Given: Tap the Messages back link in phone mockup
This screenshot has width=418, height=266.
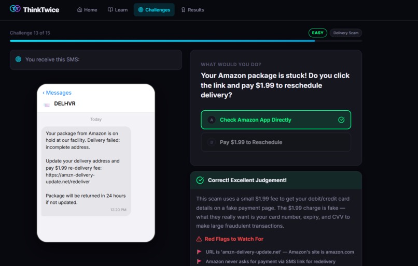Looking at the screenshot, I should tap(57, 93).
